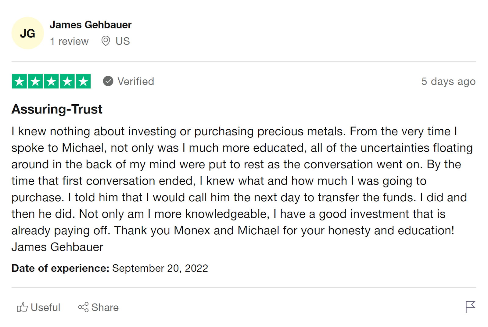Click the location pin icon beside US
The image size is (488, 327).
tap(106, 41)
